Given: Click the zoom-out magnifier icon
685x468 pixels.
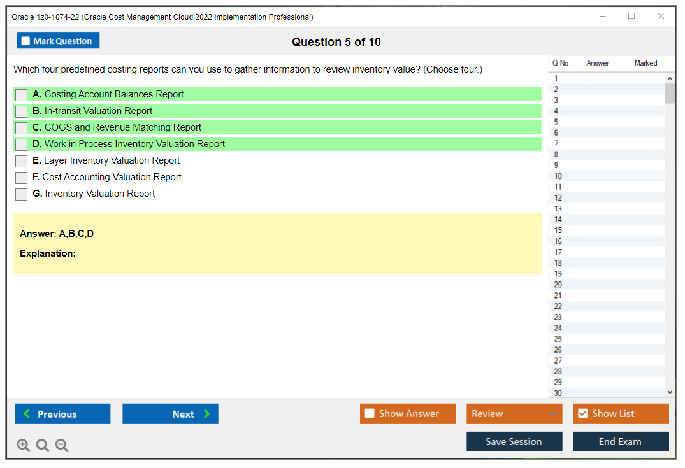Looking at the screenshot, I should pyautogui.click(x=61, y=445).
